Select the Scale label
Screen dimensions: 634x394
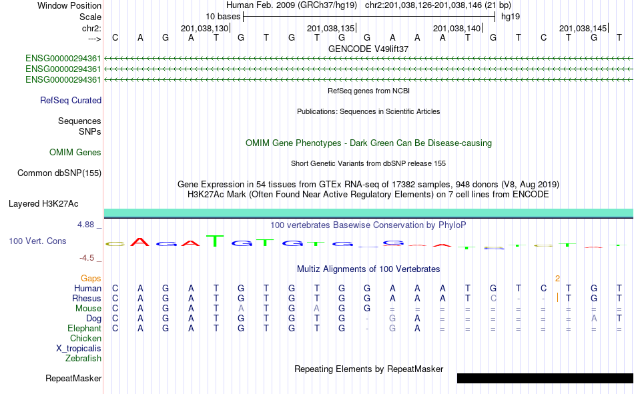coord(90,17)
